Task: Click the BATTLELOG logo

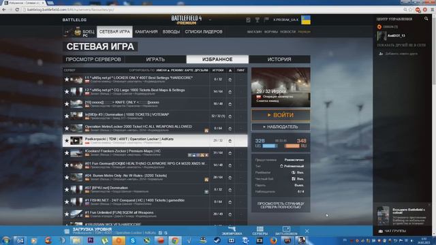Action: point(74,20)
